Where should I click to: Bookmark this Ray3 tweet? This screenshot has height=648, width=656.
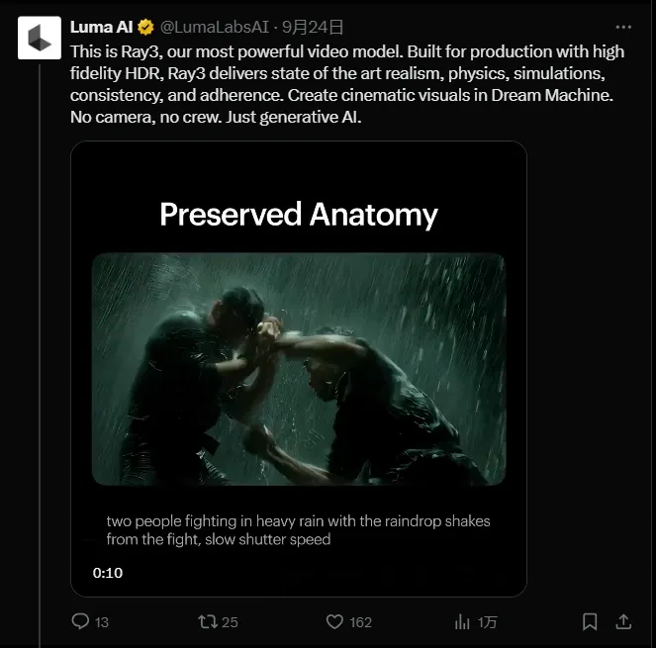[x=590, y=621]
